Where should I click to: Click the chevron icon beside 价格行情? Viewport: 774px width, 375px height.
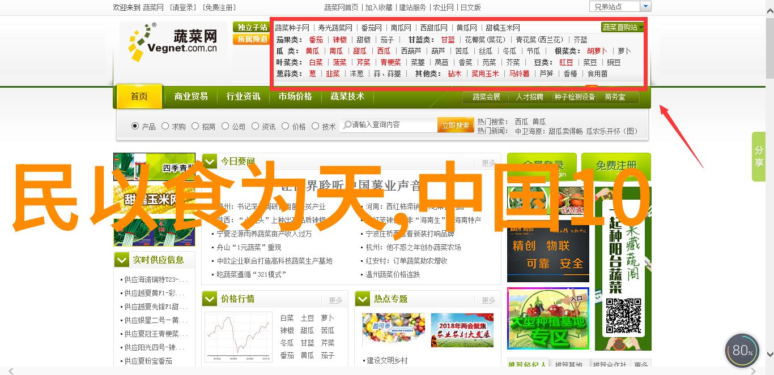[x=210, y=299]
